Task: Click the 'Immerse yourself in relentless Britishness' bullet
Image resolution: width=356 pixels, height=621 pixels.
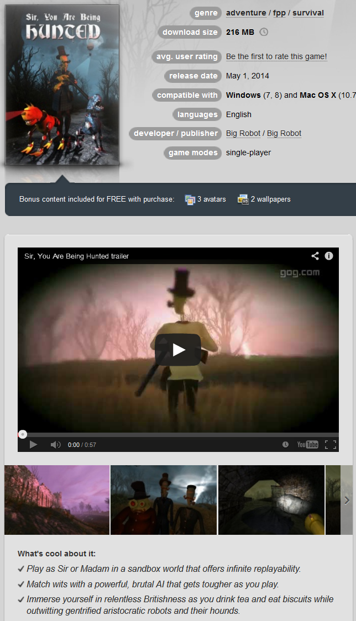Action: [x=180, y=605]
